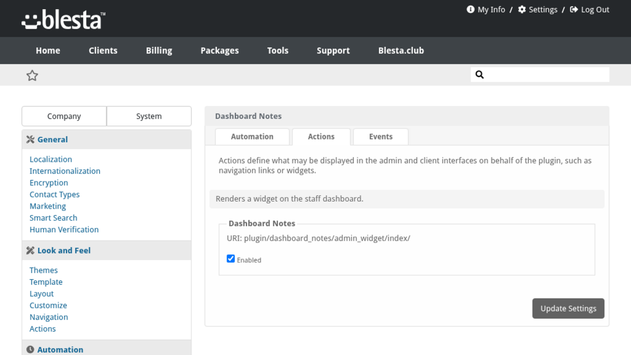Open the Blesta.club menu
This screenshot has width=631, height=355.
[401, 50]
